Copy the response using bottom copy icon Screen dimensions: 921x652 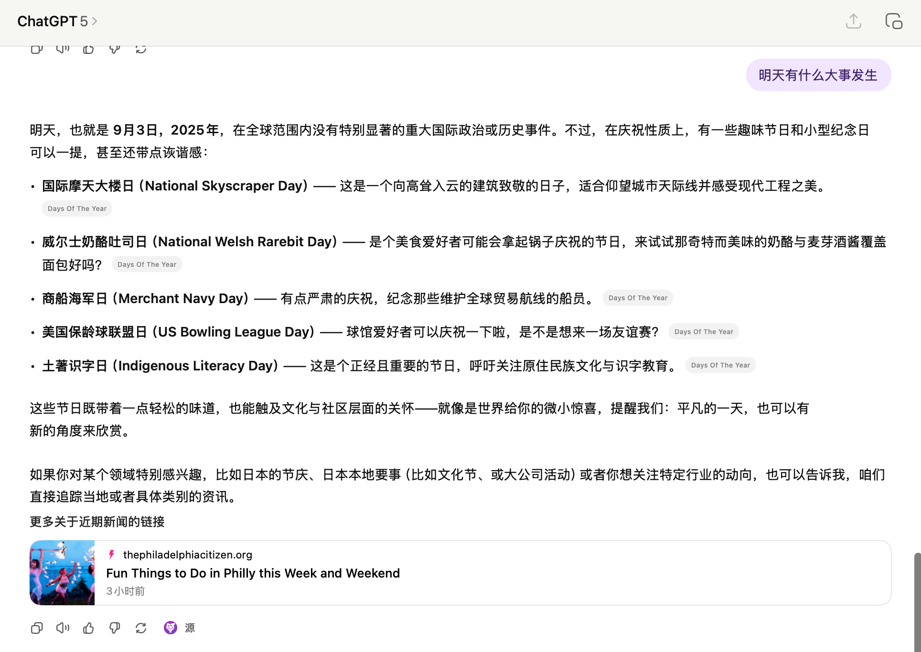(37, 628)
